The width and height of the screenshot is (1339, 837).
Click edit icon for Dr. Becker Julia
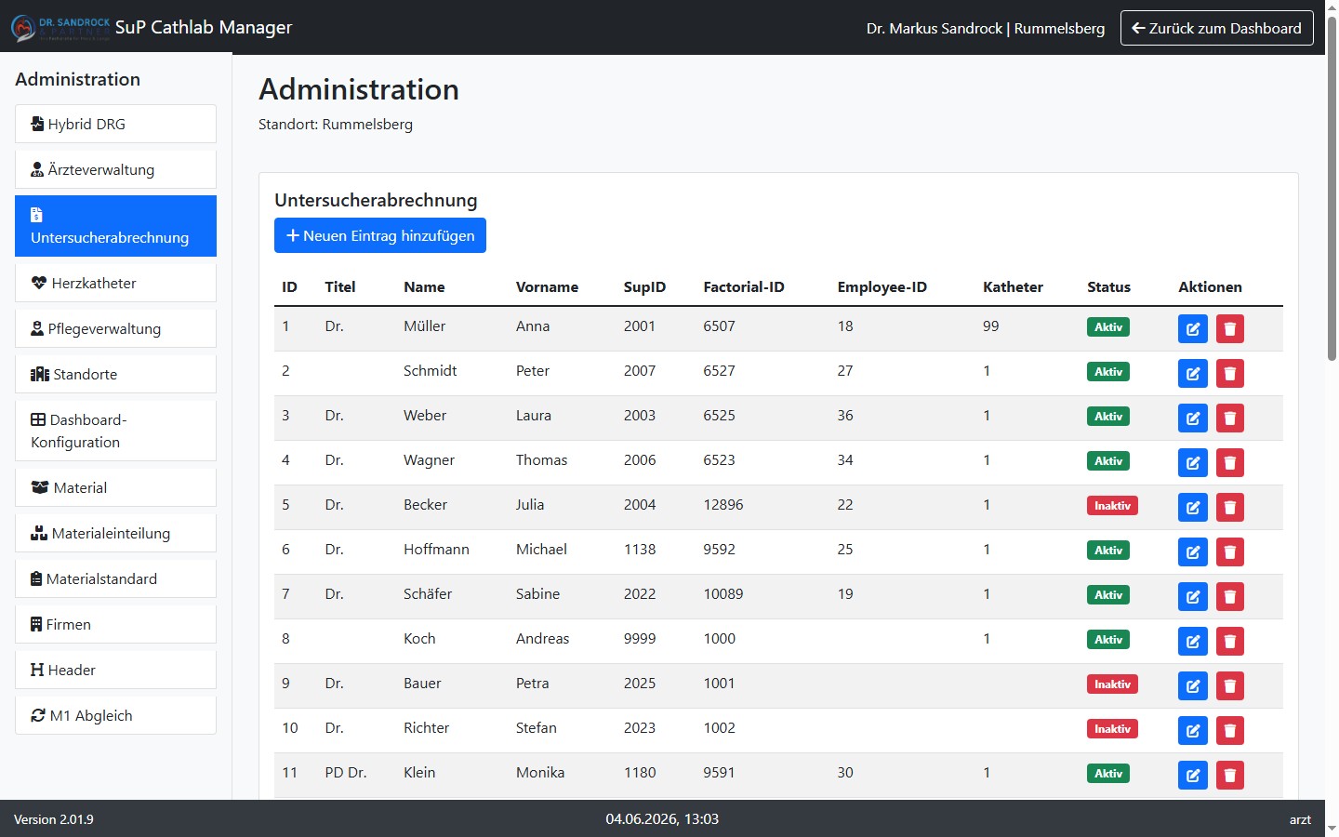[1192, 507]
